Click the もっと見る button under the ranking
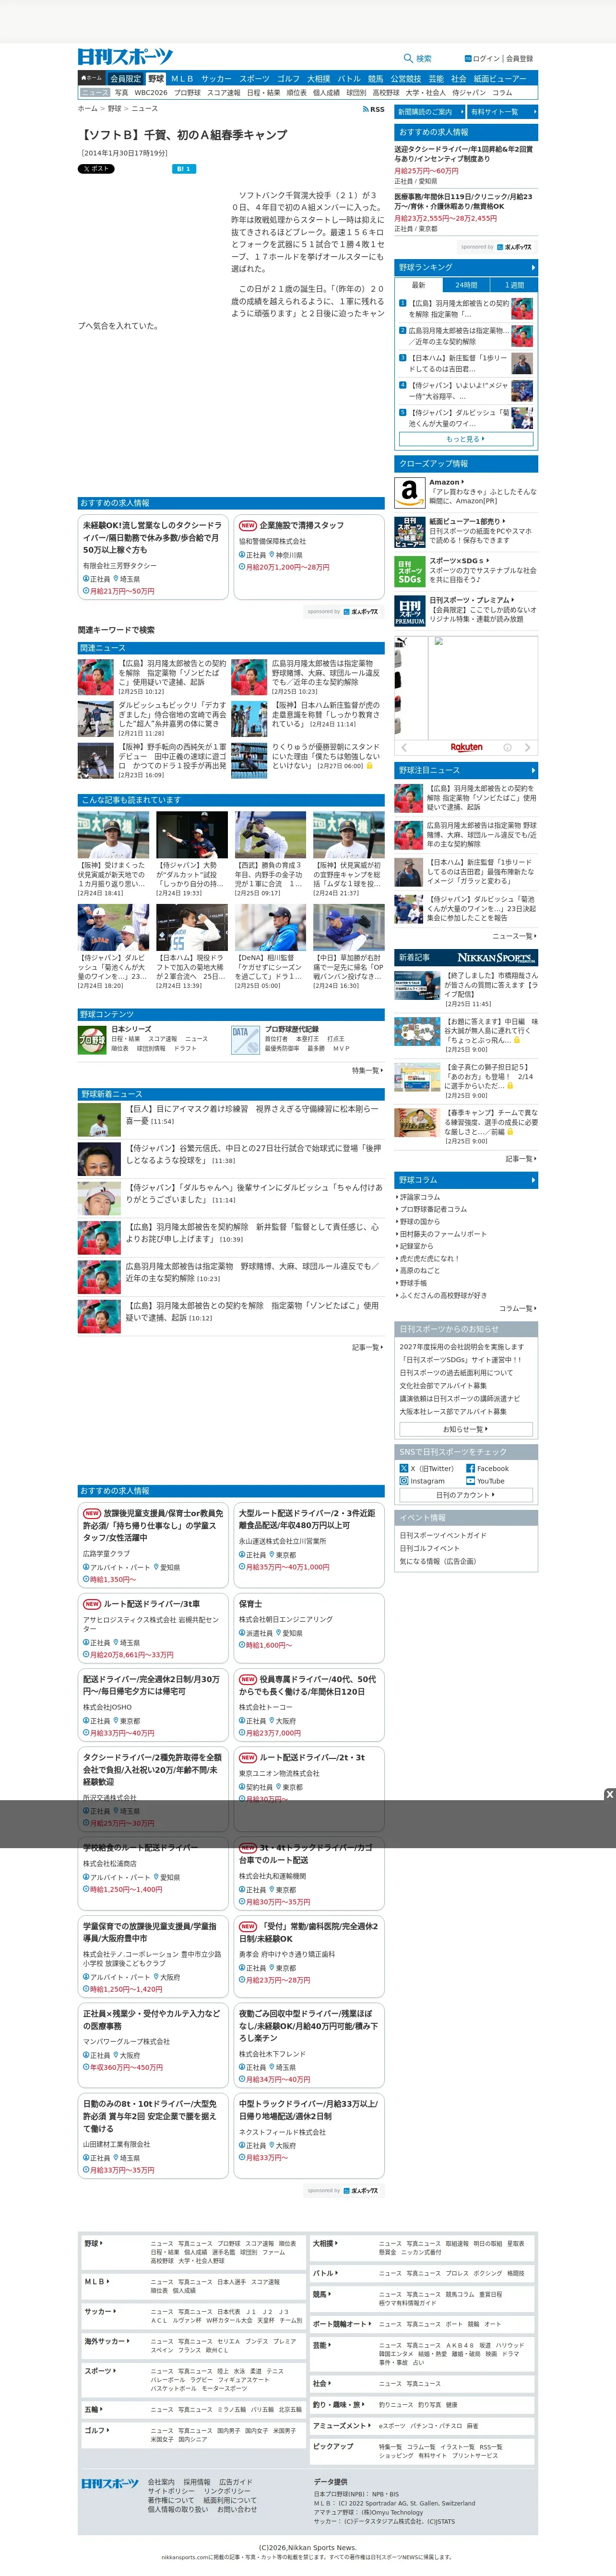Screen dimensions: 616x2576 [466, 439]
